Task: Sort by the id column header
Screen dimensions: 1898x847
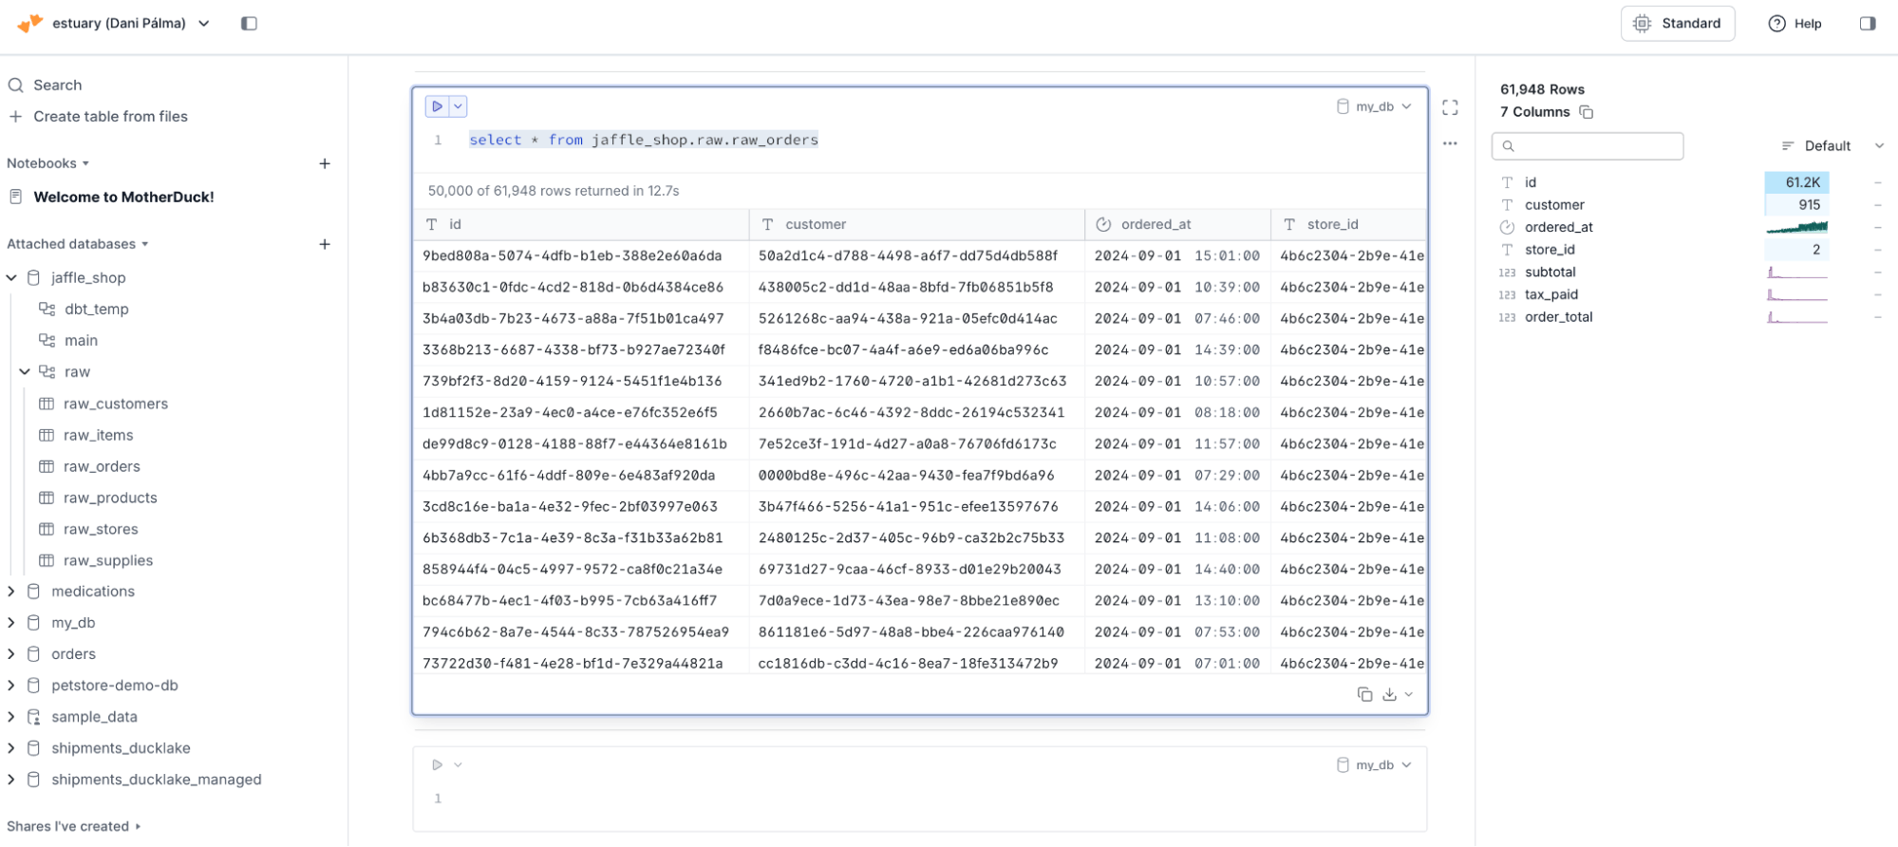Action: [x=581, y=224]
